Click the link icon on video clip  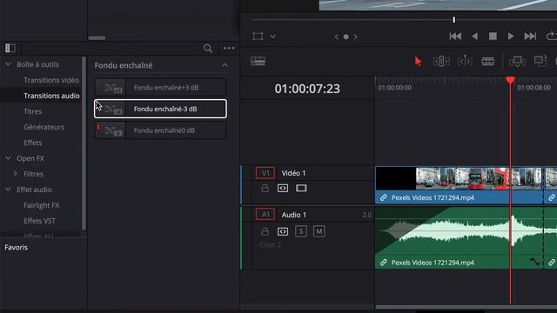(x=383, y=197)
